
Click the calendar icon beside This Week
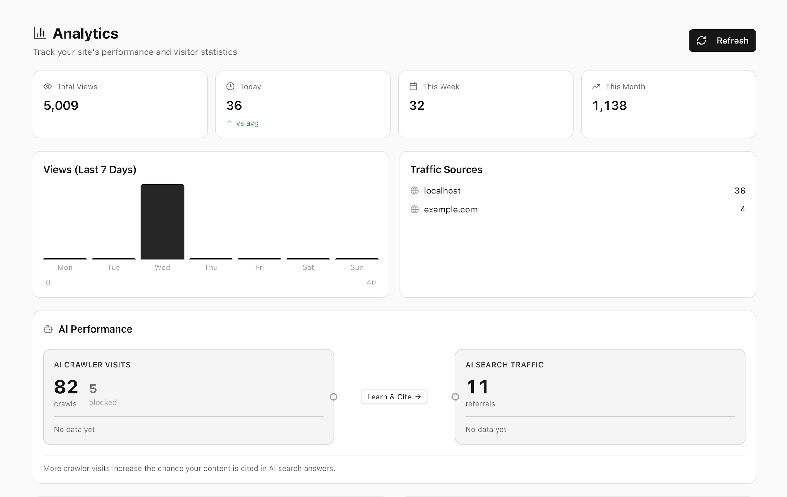tap(413, 87)
